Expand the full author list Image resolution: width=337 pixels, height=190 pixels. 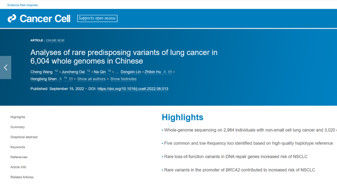pyautogui.click(x=91, y=79)
